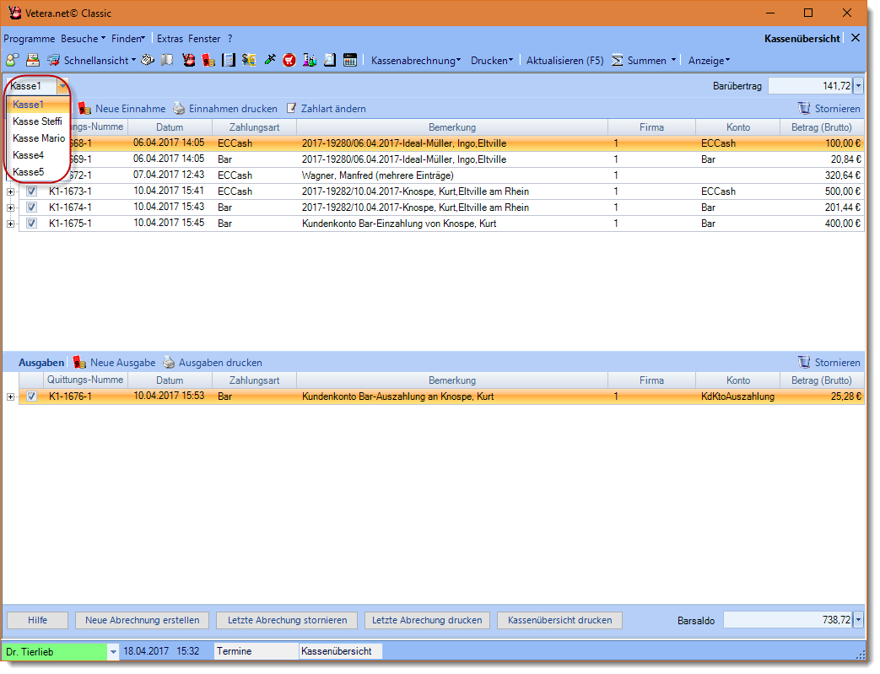Click the Neue Ausgabe cash icon
Screen dimensions: 880x674
pos(79,363)
